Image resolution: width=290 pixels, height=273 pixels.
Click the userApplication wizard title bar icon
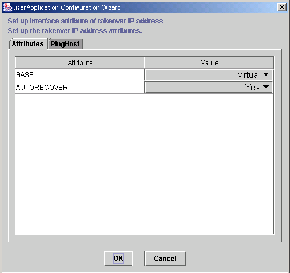tap(7, 7)
